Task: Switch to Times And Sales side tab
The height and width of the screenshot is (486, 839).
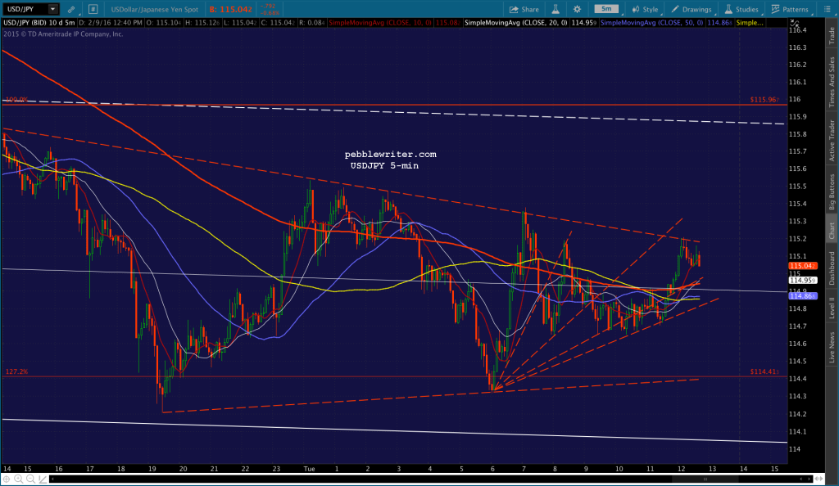Action: coord(832,82)
